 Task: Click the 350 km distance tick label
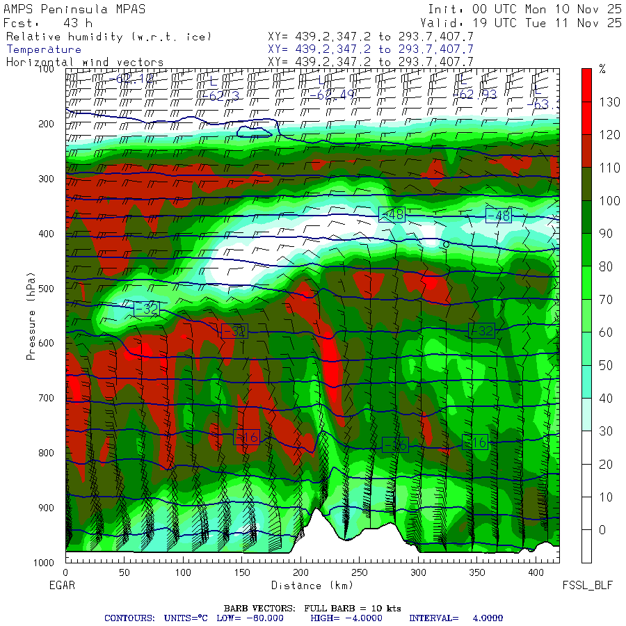coord(477,572)
